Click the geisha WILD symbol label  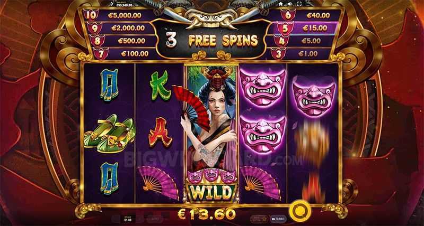211,192
